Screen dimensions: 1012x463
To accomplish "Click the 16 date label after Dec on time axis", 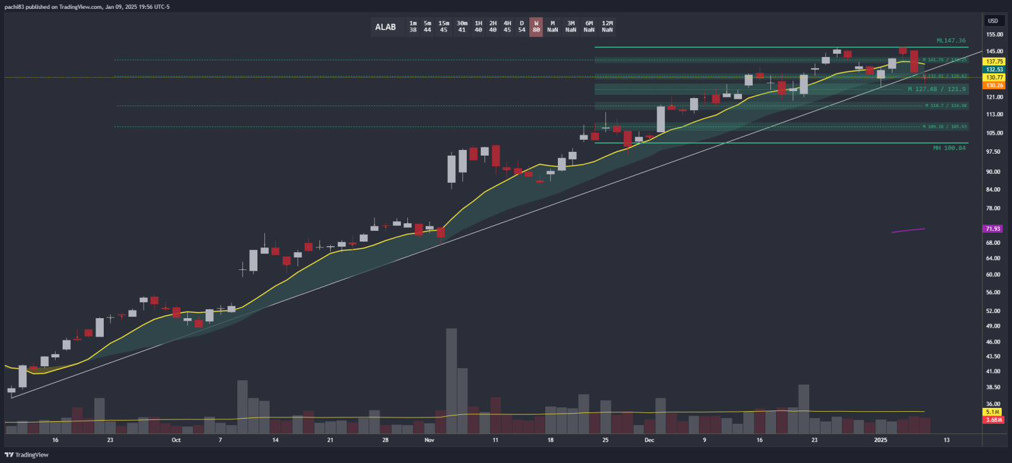I will tap(760, 440).
